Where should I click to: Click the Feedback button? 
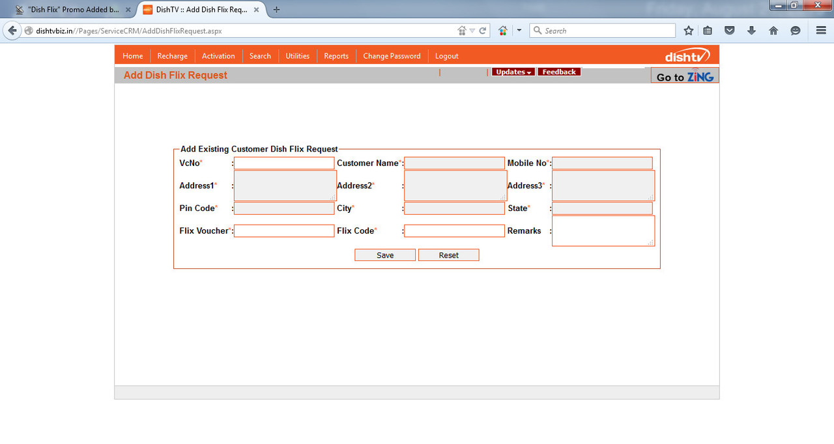click(559, 72)
